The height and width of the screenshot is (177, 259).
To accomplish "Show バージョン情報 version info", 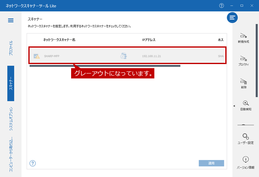I will coord(245,163).
